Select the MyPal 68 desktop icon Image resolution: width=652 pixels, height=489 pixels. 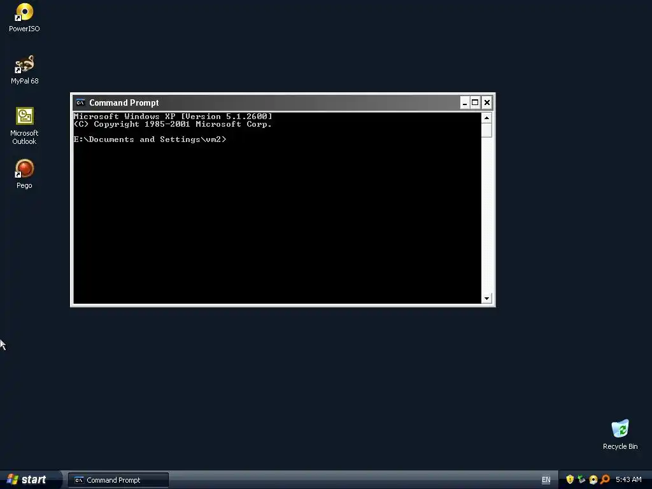24,69
